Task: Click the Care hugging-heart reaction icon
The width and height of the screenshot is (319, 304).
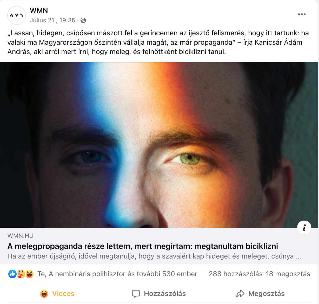Action: [21, 274]
